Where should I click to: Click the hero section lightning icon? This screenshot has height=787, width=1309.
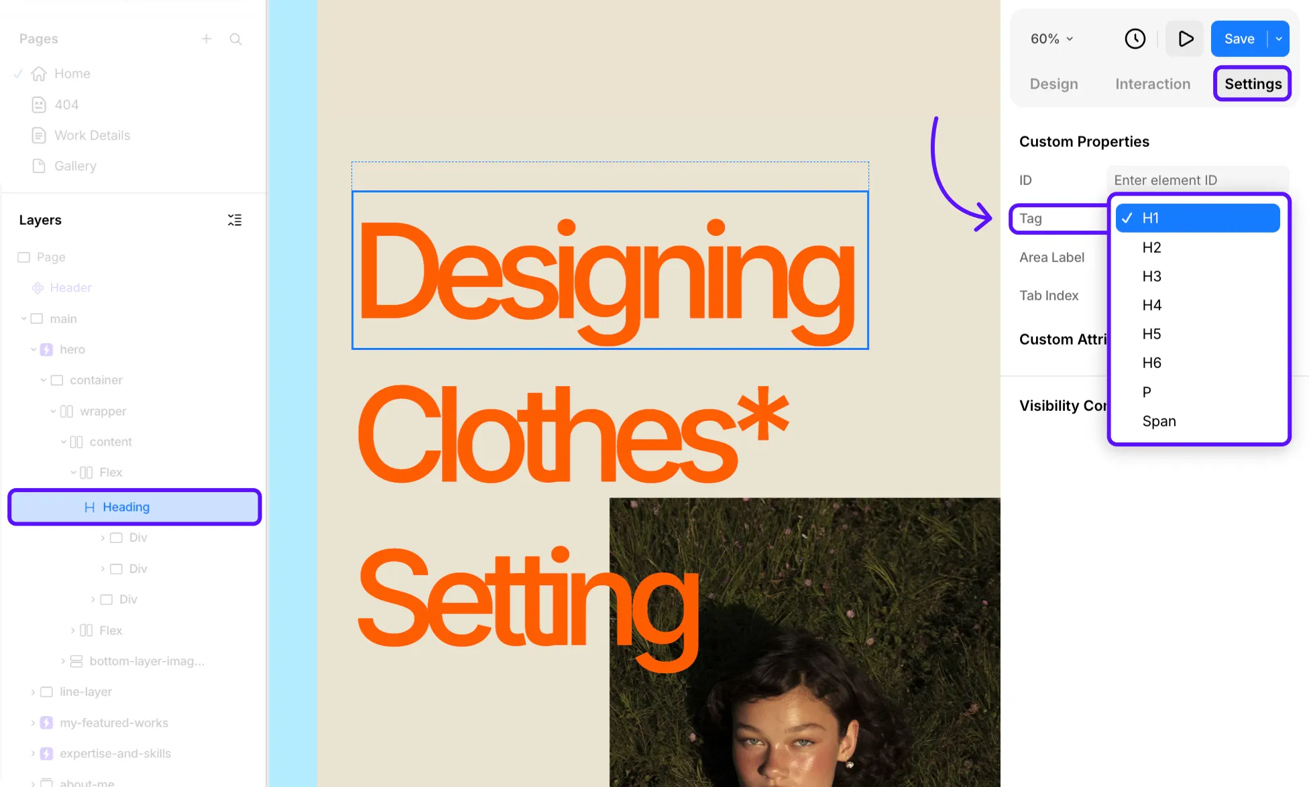click(x=46, y=349)
